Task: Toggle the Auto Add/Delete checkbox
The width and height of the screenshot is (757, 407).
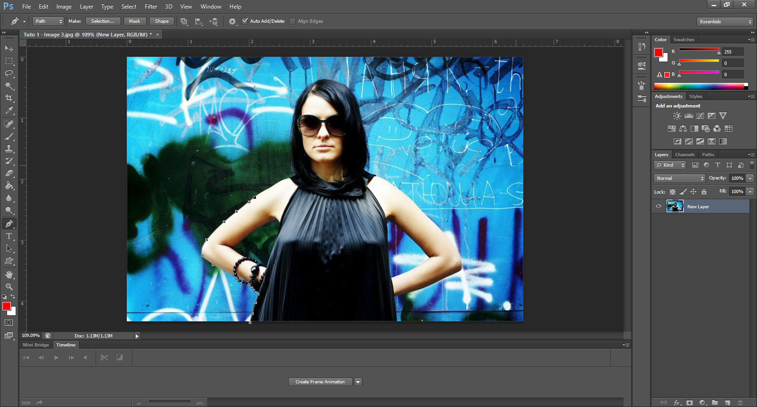Action: point(245,21)
